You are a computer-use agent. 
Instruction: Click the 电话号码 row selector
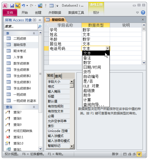[x=46, y=48]
